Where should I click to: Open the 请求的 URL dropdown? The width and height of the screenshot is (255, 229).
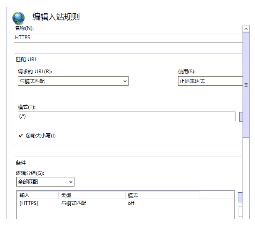coord(73,81)
